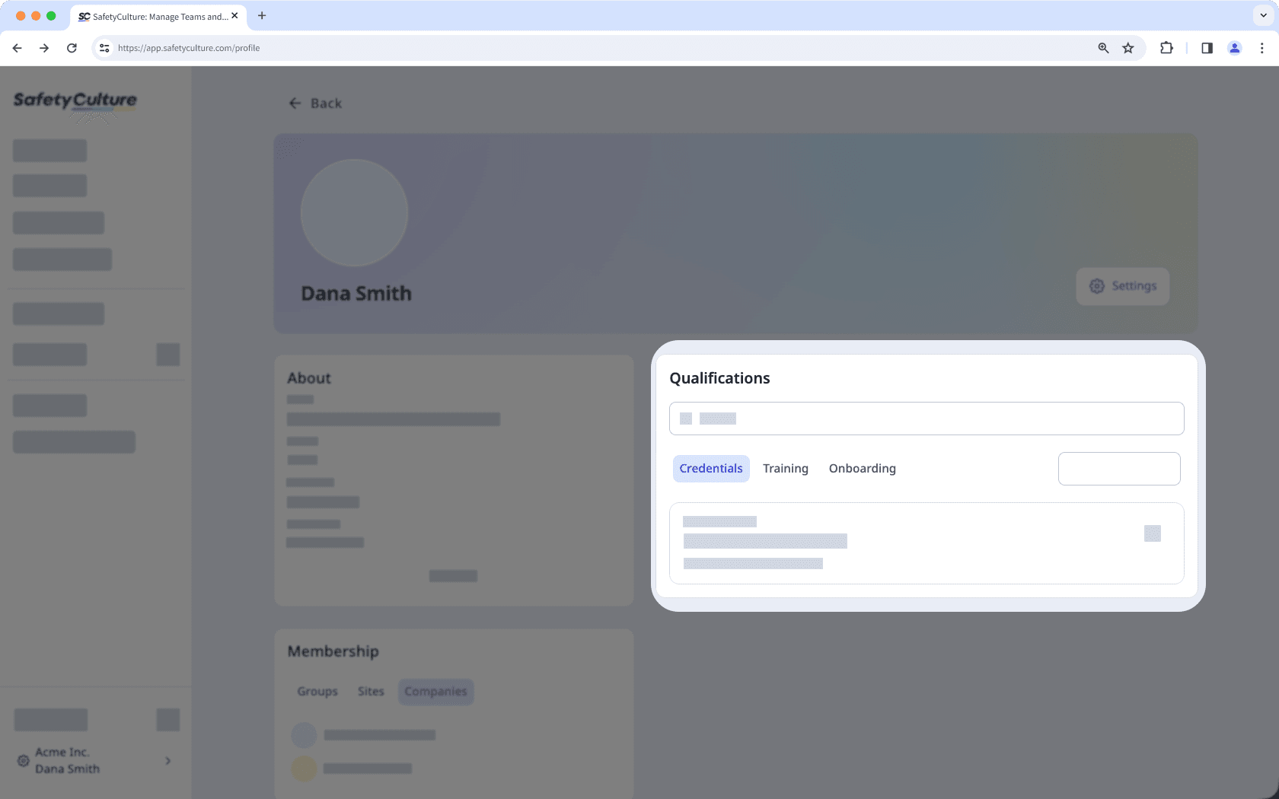The width and height of the screenshot is (1279, 799).
Task: Go Back using the Back link
Action: click(315, 103)
